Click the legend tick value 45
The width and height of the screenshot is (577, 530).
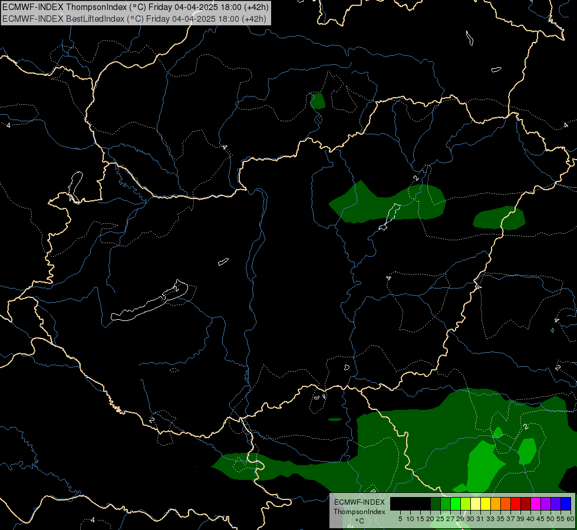pos(540,519)
